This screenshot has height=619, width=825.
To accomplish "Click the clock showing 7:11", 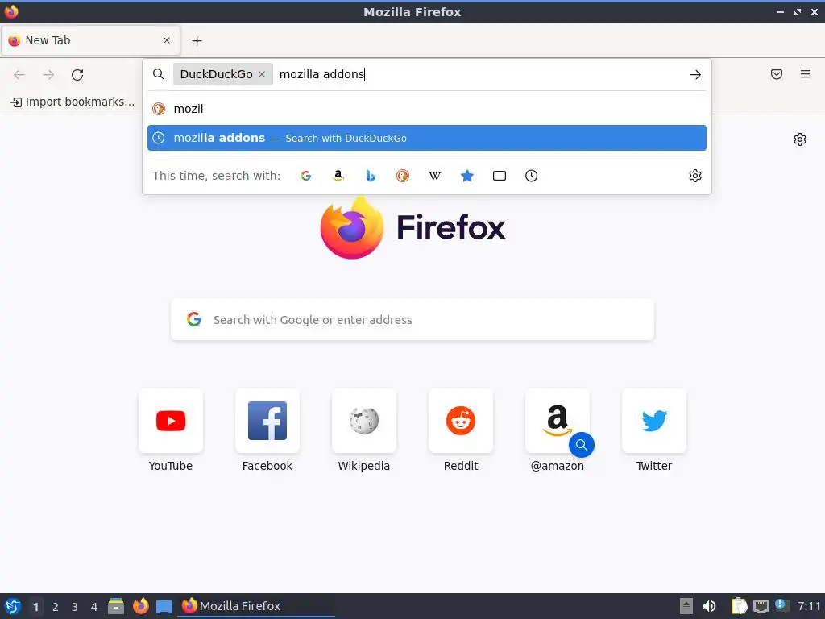I will point(809,606).
